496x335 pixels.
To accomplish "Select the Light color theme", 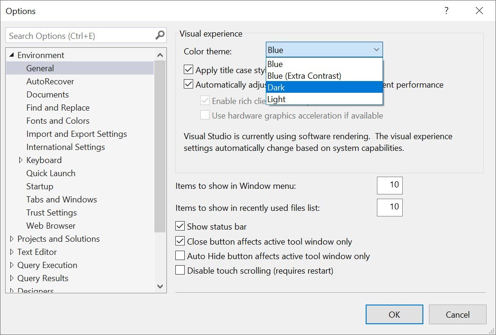I will [324, 99].
